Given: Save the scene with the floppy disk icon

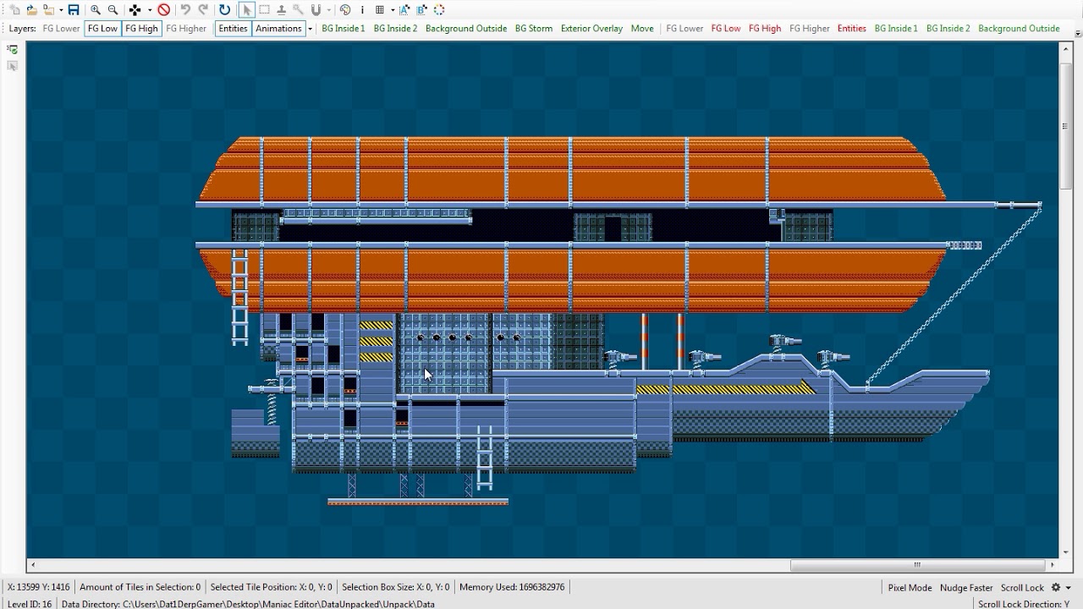Looking at the screenshot, I should (x=74, y=10).
